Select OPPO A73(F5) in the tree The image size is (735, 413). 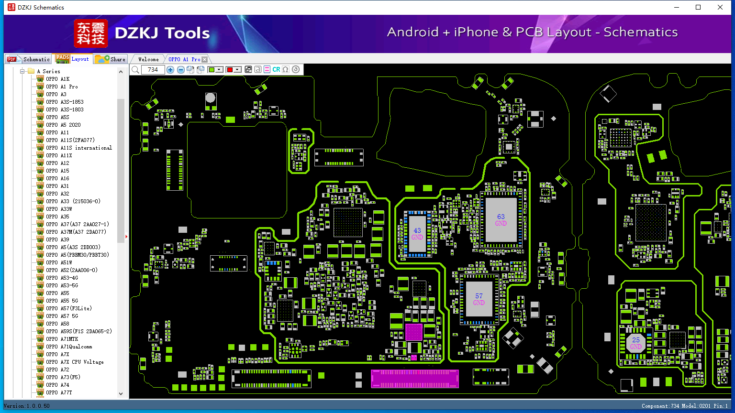[63, 377]
